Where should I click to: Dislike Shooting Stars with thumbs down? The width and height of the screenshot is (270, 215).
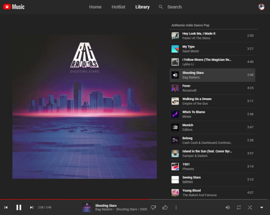coord(153,208)
